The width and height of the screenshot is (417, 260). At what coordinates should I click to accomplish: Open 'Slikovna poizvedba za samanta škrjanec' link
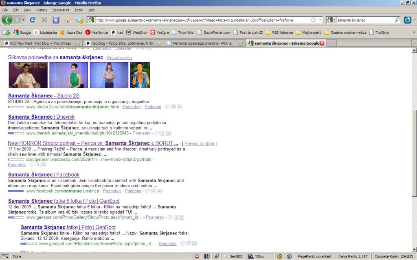point(55,57)
